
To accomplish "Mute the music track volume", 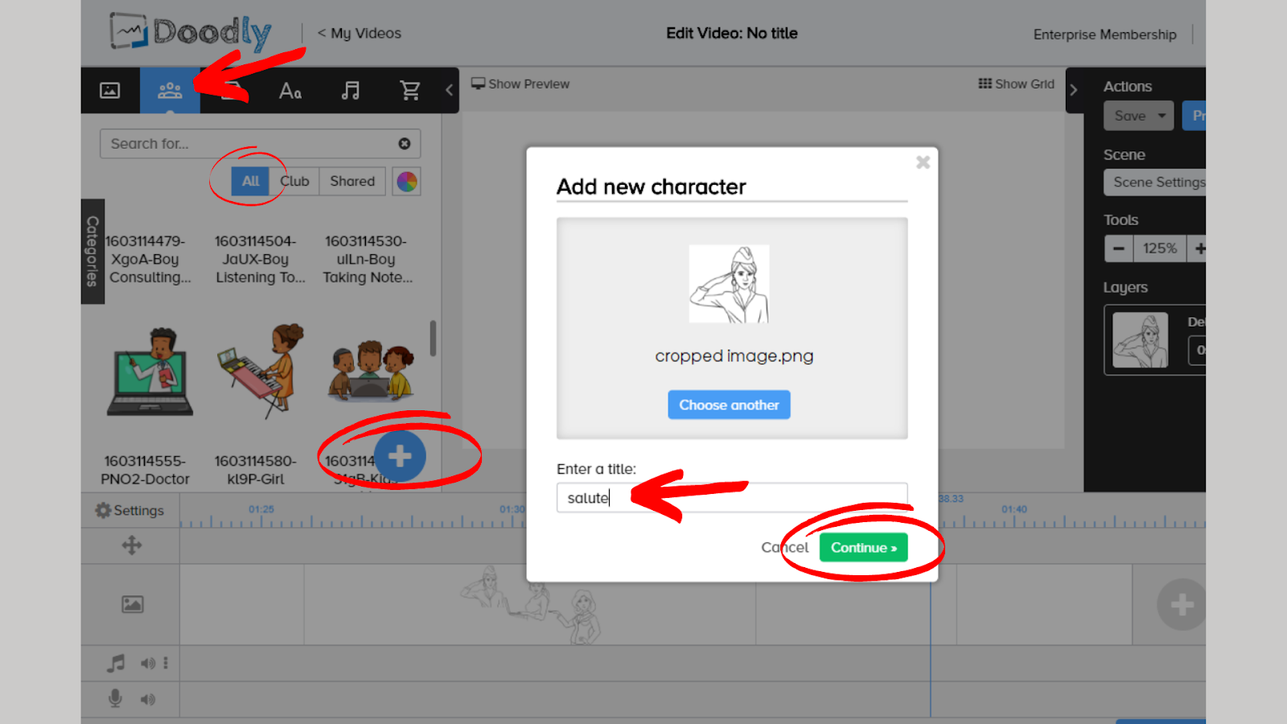I will (x=148, y=664).
